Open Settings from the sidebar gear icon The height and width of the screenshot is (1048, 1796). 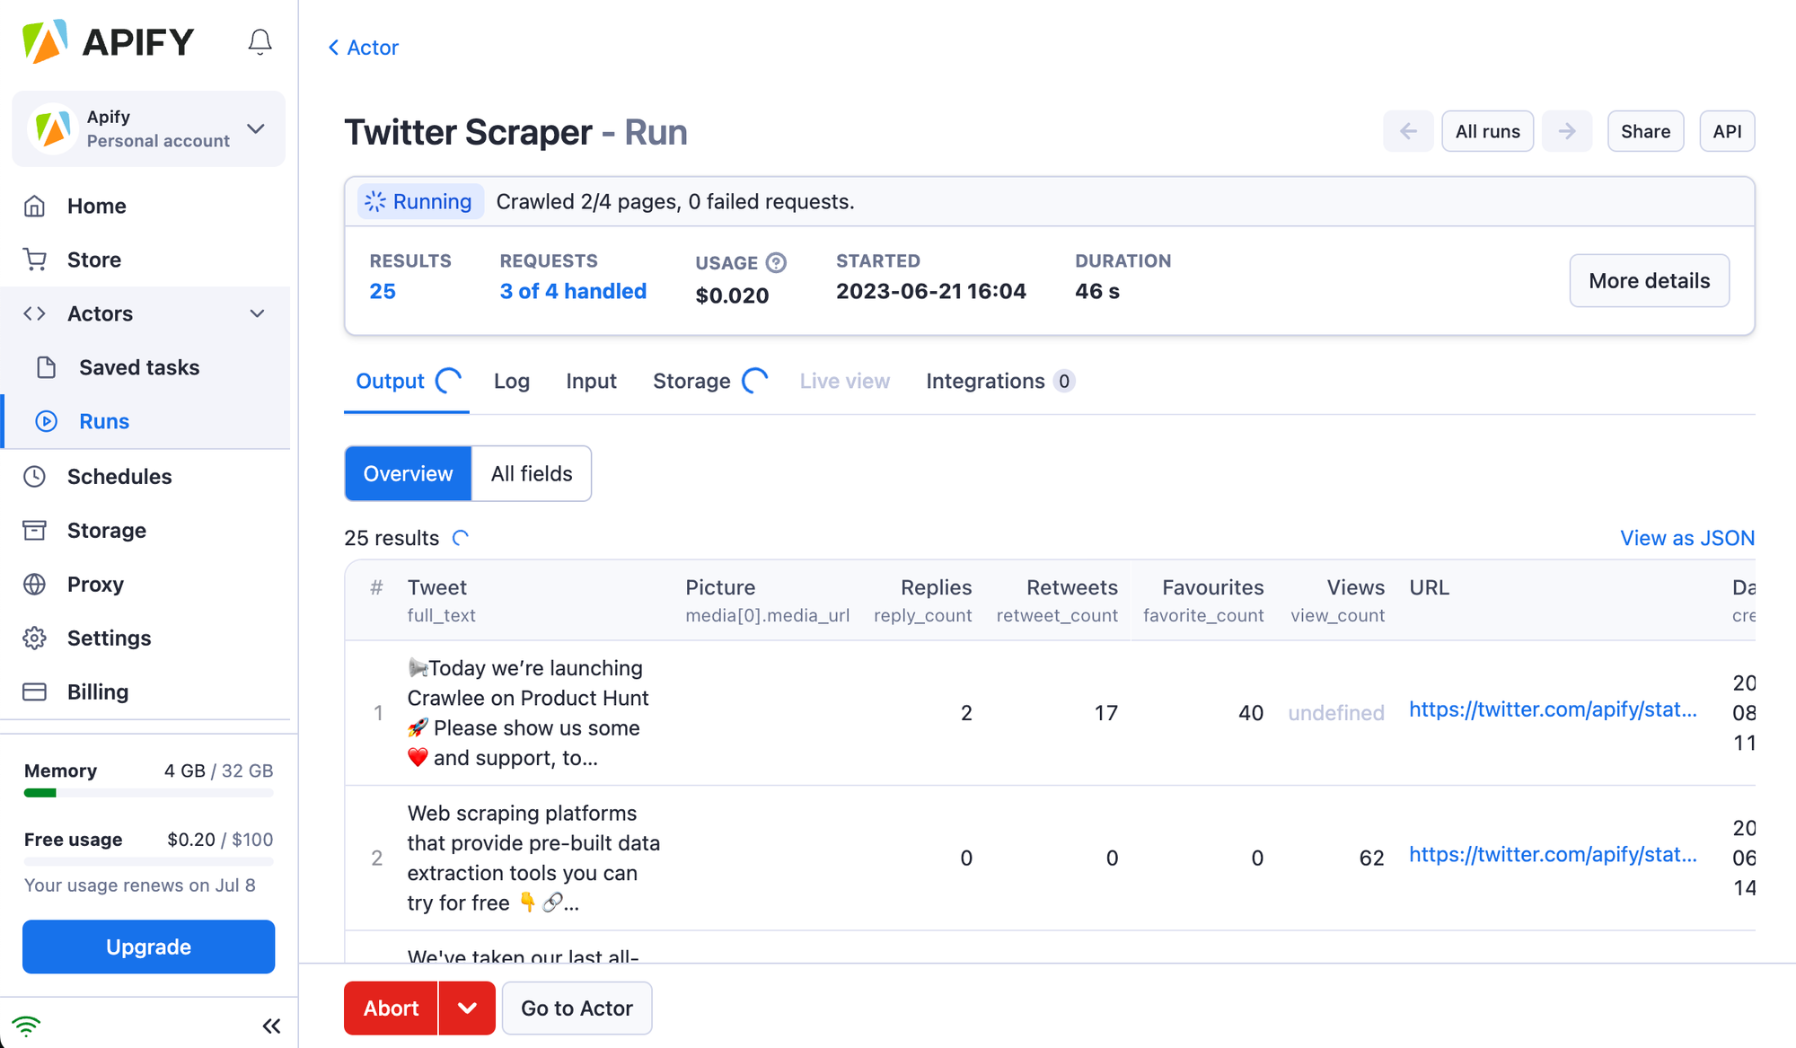tap(35, 638)
